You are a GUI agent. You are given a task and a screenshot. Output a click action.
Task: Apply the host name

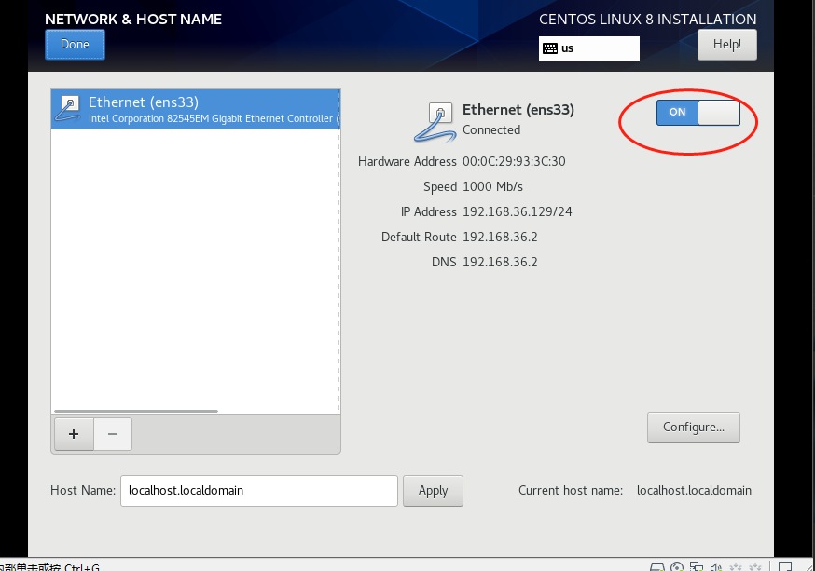tap(433, 491)
